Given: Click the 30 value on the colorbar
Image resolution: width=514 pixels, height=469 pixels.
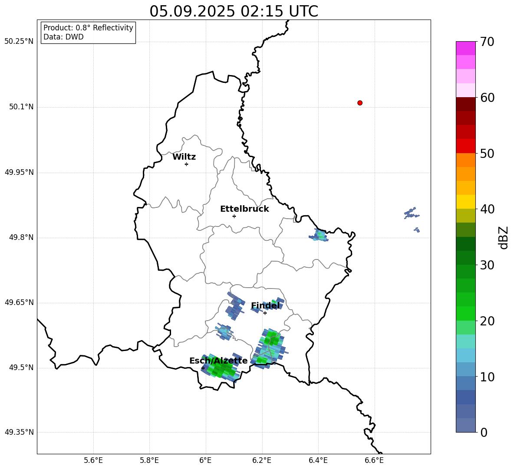Looking at the screenshot, I should (x=487, y=265).
